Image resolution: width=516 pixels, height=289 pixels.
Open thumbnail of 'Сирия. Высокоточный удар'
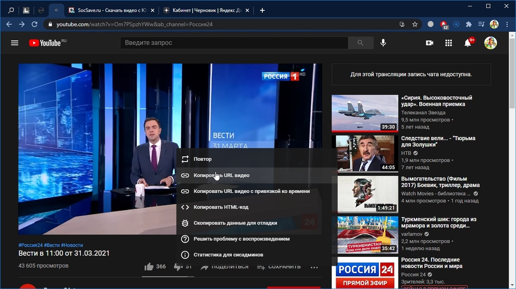pos(365,113)
